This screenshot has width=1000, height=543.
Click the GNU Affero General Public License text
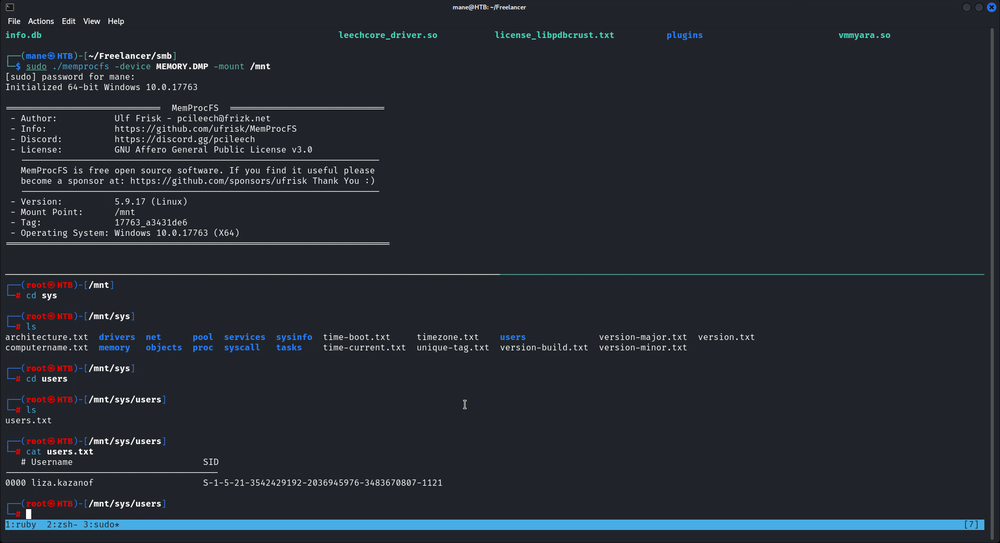pyautogui.click(x=214, y=150)
